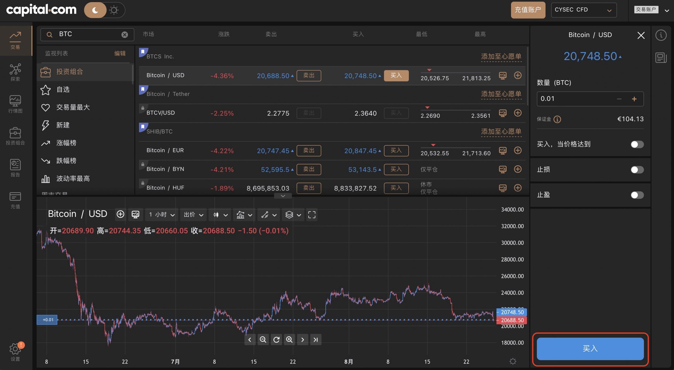Select 新建 list
Viewport: 674px width, 370px height.
tap(85, 125)
